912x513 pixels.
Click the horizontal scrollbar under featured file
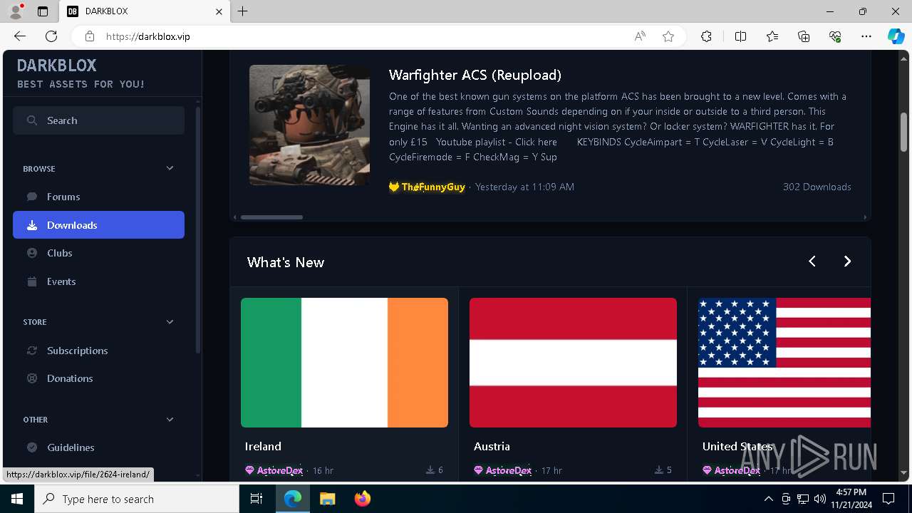coord(271,217)
